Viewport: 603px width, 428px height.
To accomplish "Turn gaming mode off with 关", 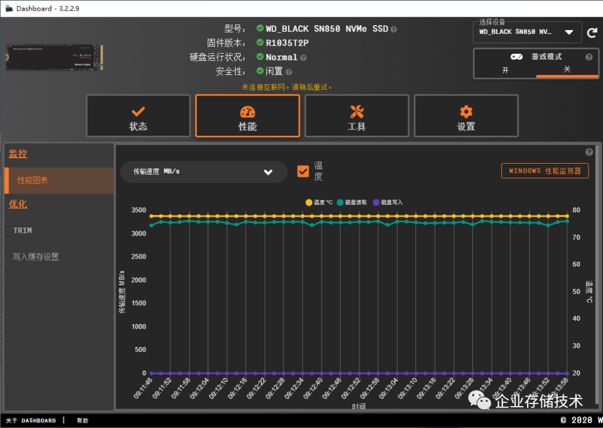I will tap(567, 69).
